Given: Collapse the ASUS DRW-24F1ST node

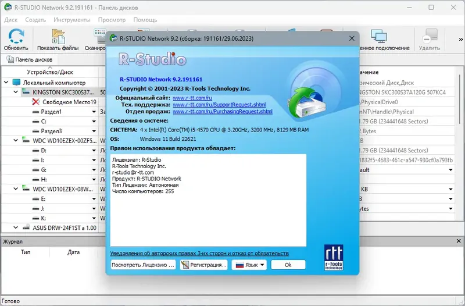Looking at the screenshot, I should [16, 227].
